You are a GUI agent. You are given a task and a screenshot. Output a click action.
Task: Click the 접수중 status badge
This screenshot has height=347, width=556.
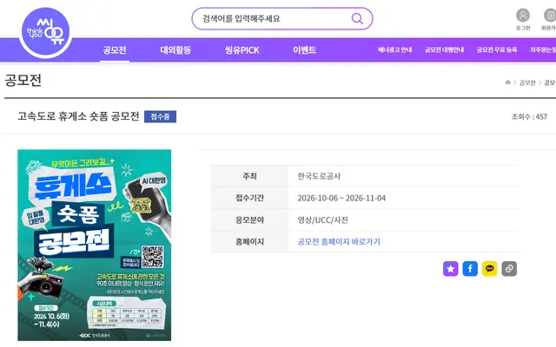click(160, 116)
